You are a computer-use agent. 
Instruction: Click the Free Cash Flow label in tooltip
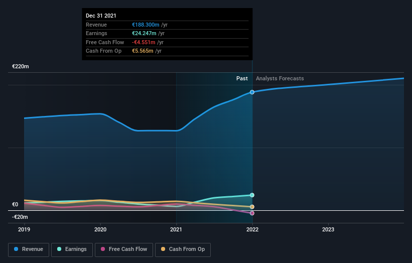coord(105,42)
